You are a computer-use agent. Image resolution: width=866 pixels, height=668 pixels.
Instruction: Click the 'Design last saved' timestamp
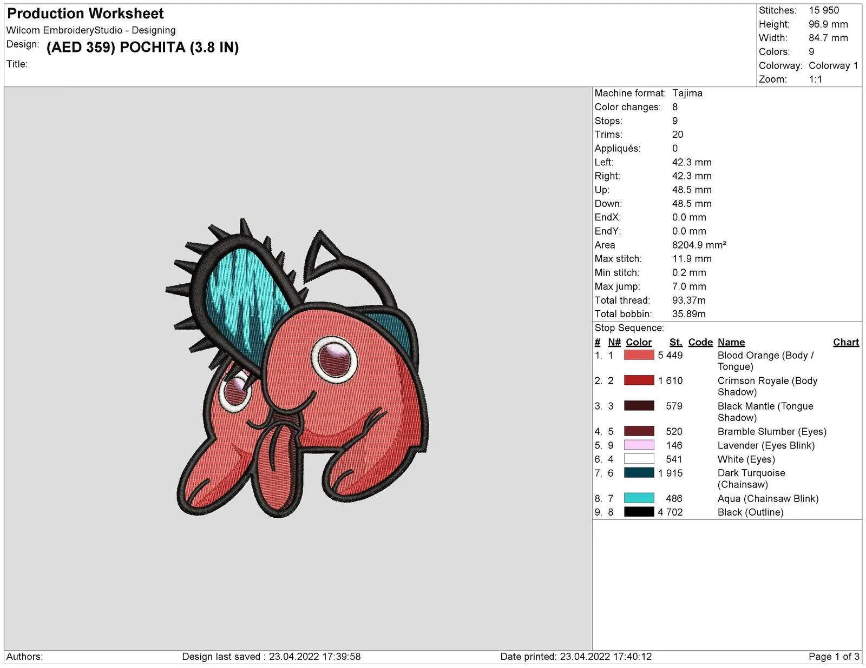coord(271,657)
